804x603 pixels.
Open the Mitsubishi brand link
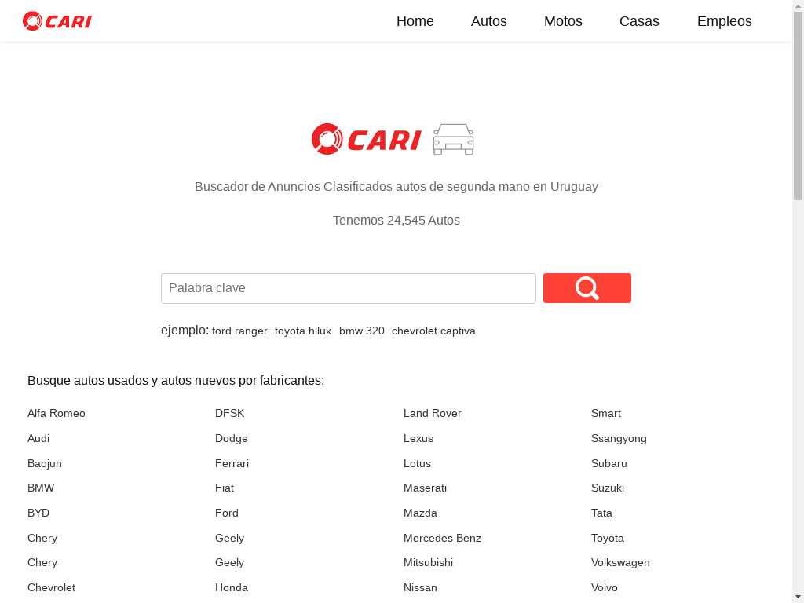coord(428,562)
